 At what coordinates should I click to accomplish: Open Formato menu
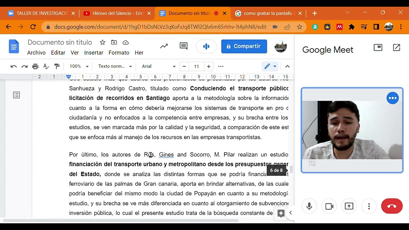119,53
